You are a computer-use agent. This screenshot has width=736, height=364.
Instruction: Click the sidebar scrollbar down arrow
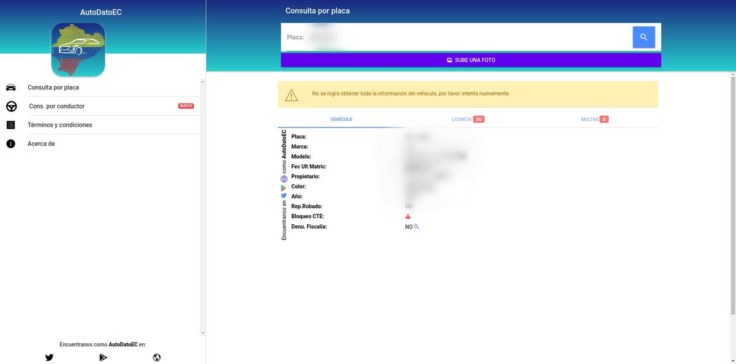click(202, 333)
